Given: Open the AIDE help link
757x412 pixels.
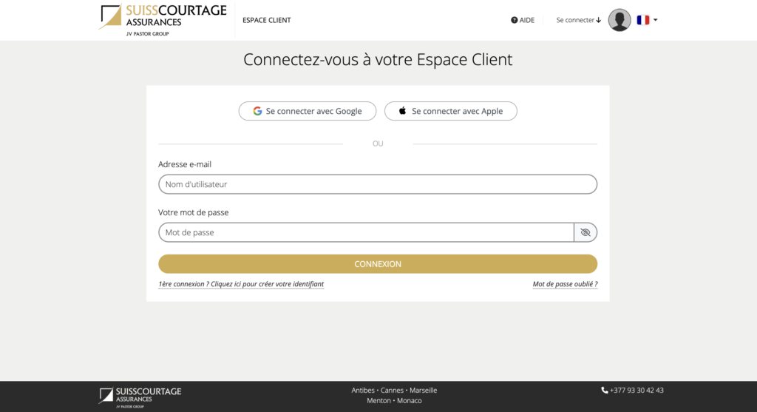Looking at the screenshot, I should click(527, 21).
